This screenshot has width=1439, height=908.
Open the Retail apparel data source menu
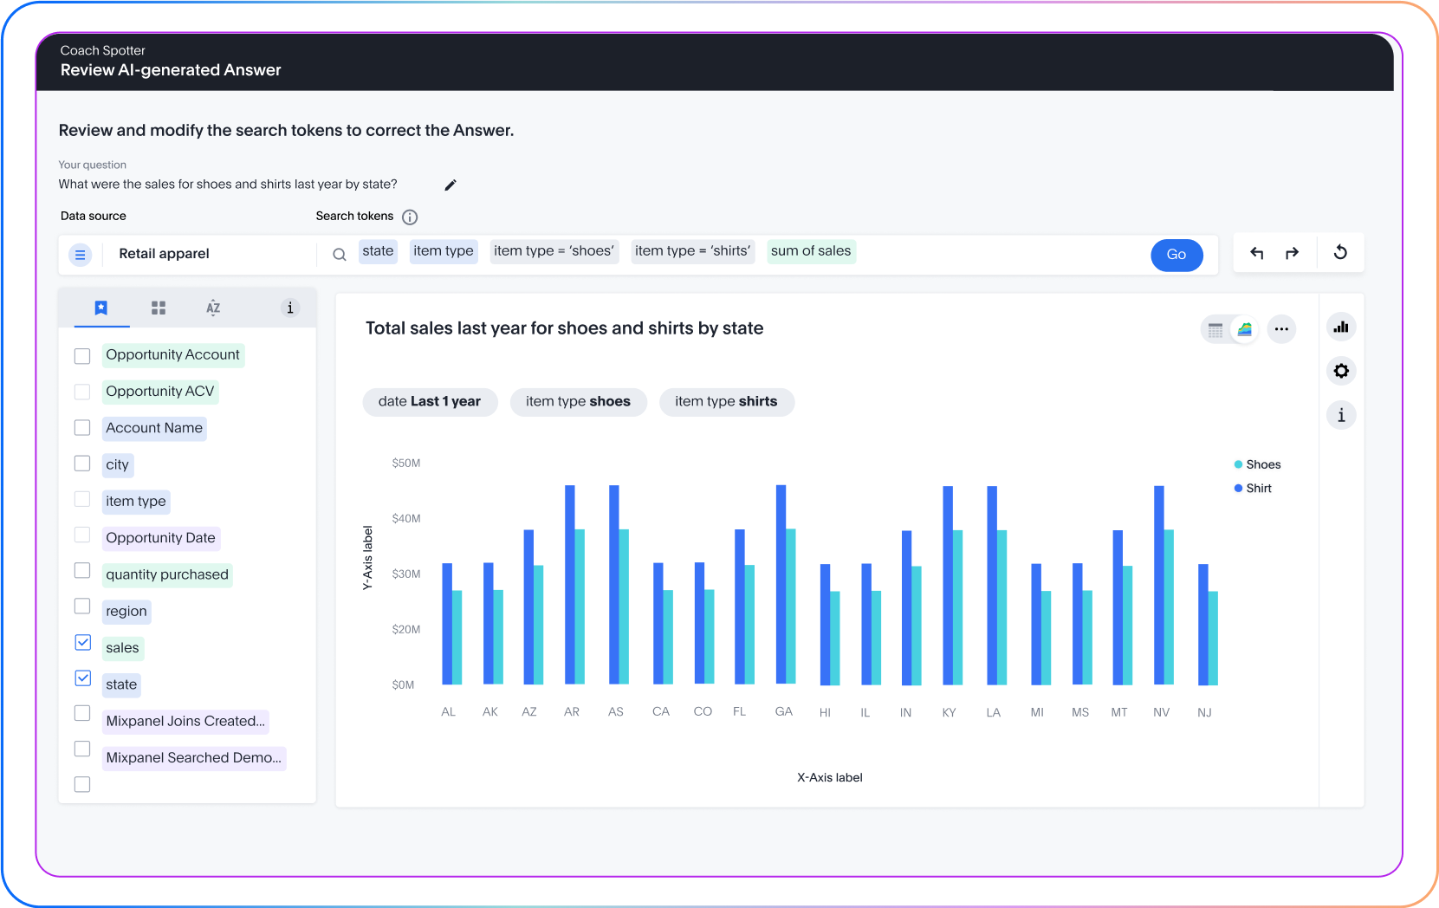coord(81,255)
